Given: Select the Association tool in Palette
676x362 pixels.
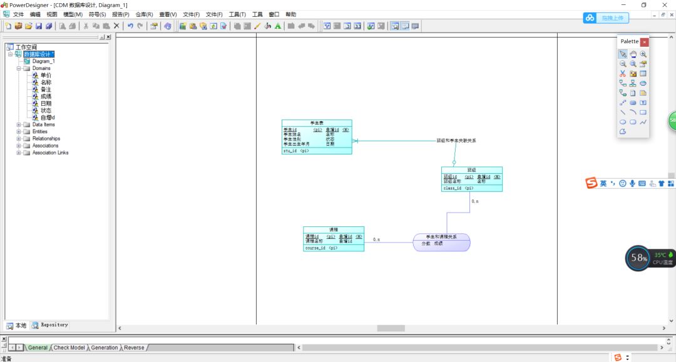Looking at the screenshot, I should 643,83.
